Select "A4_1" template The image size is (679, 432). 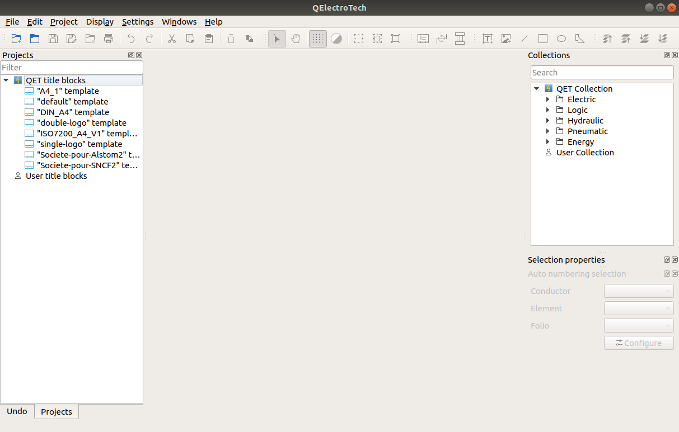coord(68,91)
